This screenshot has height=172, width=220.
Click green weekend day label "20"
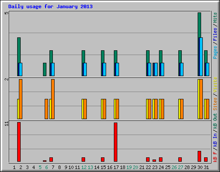135,167
